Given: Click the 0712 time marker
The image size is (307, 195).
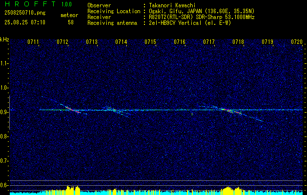Looking at the screenshot, I should [x=62, y=42].
